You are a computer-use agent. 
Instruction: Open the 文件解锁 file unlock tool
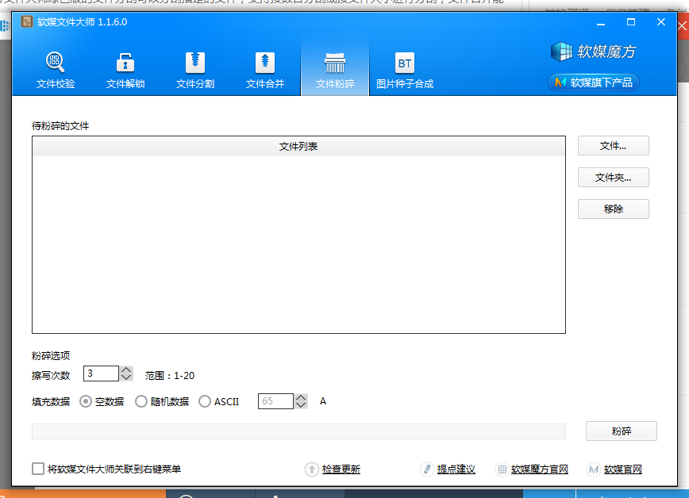tap(125, 70)
